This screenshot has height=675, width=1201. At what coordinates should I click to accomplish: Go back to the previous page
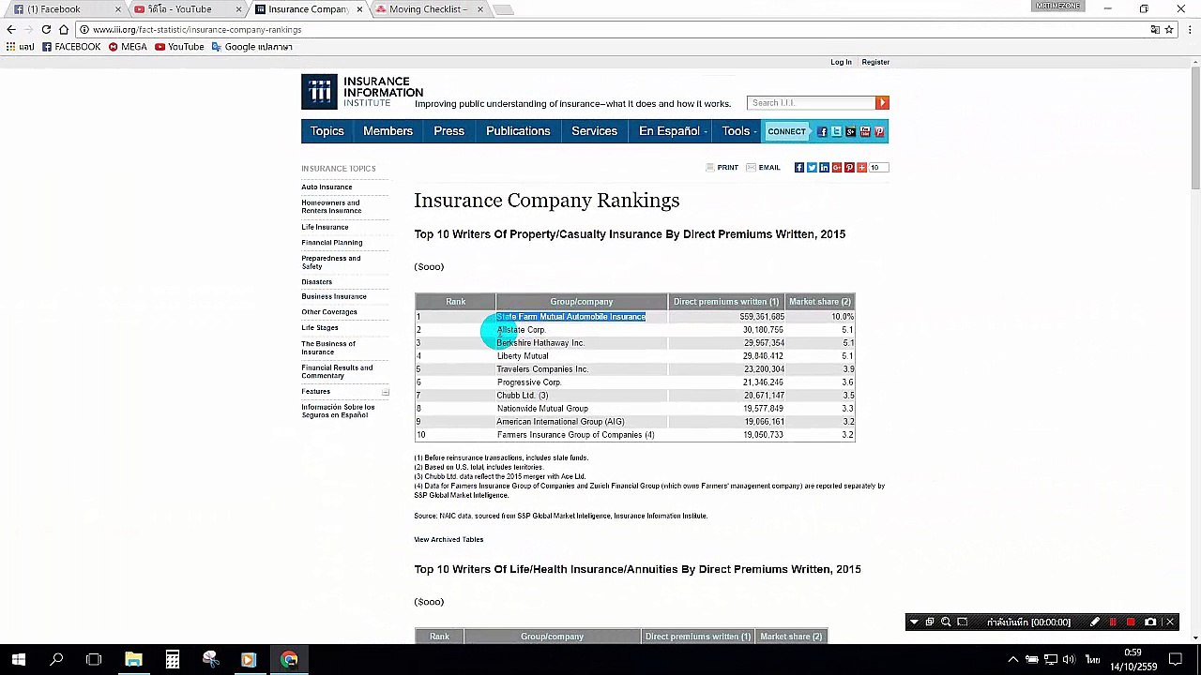point(11,30)
